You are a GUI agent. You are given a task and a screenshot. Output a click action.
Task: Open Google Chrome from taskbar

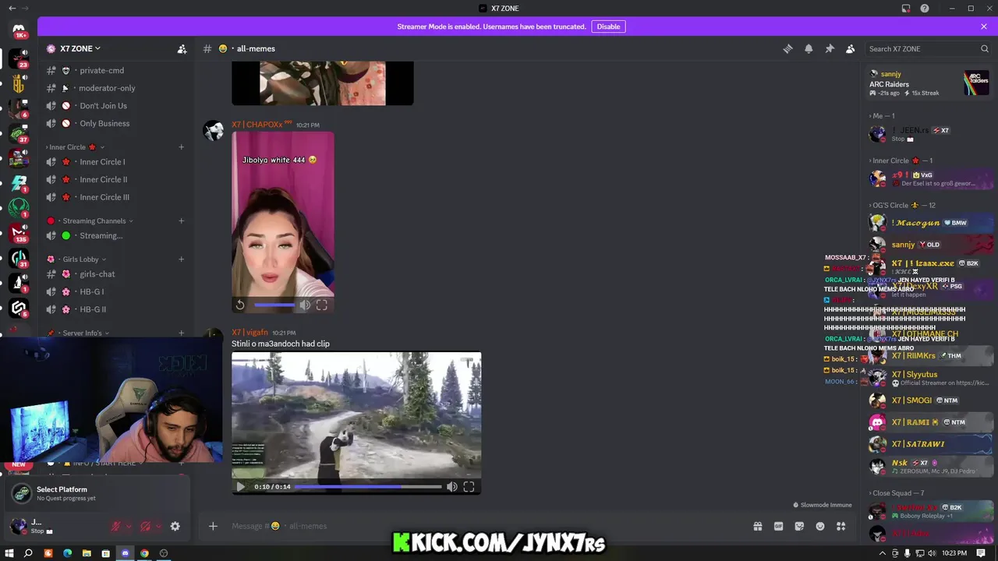(x=144, y=553)
